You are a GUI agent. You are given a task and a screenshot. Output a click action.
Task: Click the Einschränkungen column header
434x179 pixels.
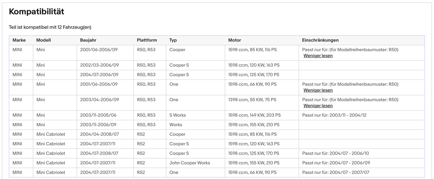click(320, 40)
